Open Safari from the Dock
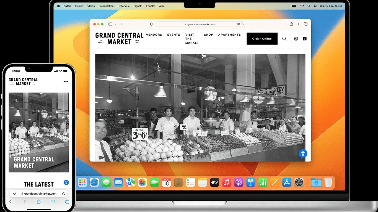 pyautogui.click(x=94, y=182)
